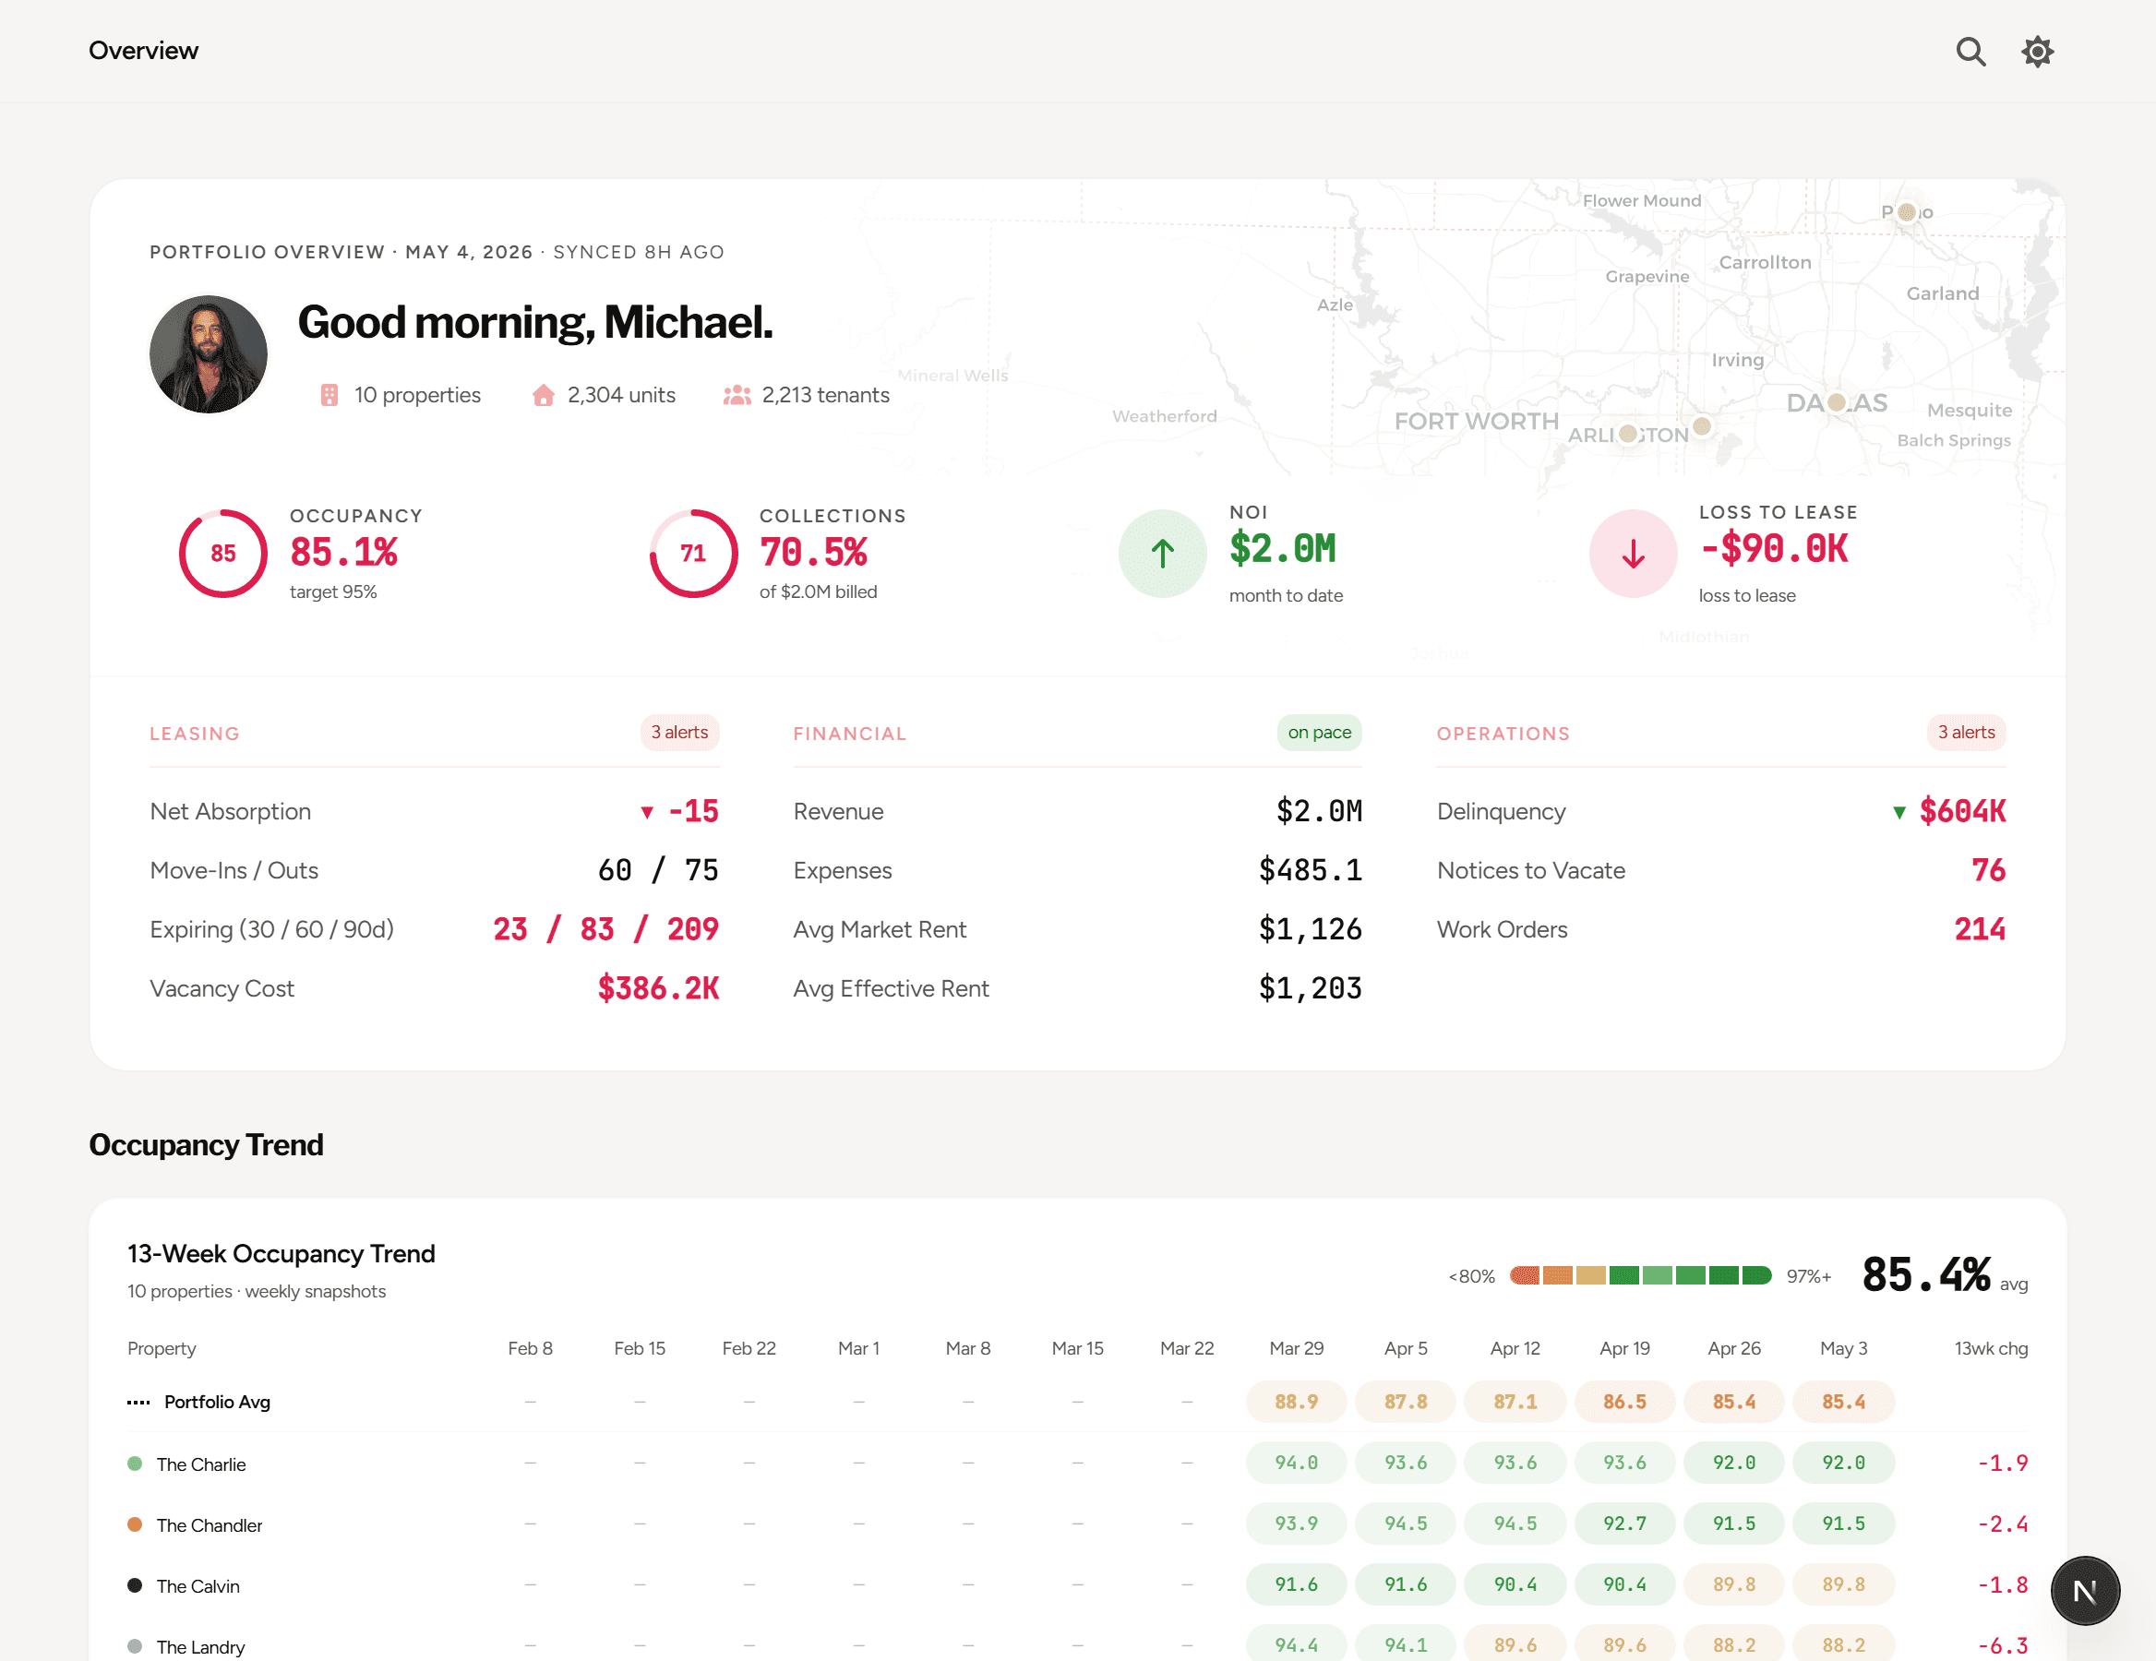Click the Property column header
The width and height of the screenshot is (2156, 1661).
pos(162,1348)
